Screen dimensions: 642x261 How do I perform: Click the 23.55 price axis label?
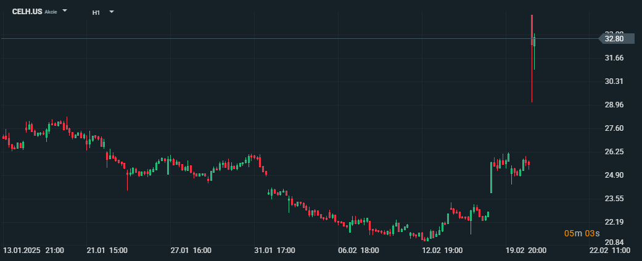614,198
